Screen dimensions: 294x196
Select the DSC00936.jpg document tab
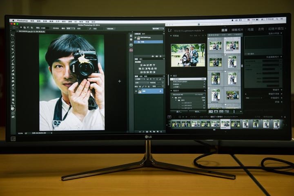(31, 31)
